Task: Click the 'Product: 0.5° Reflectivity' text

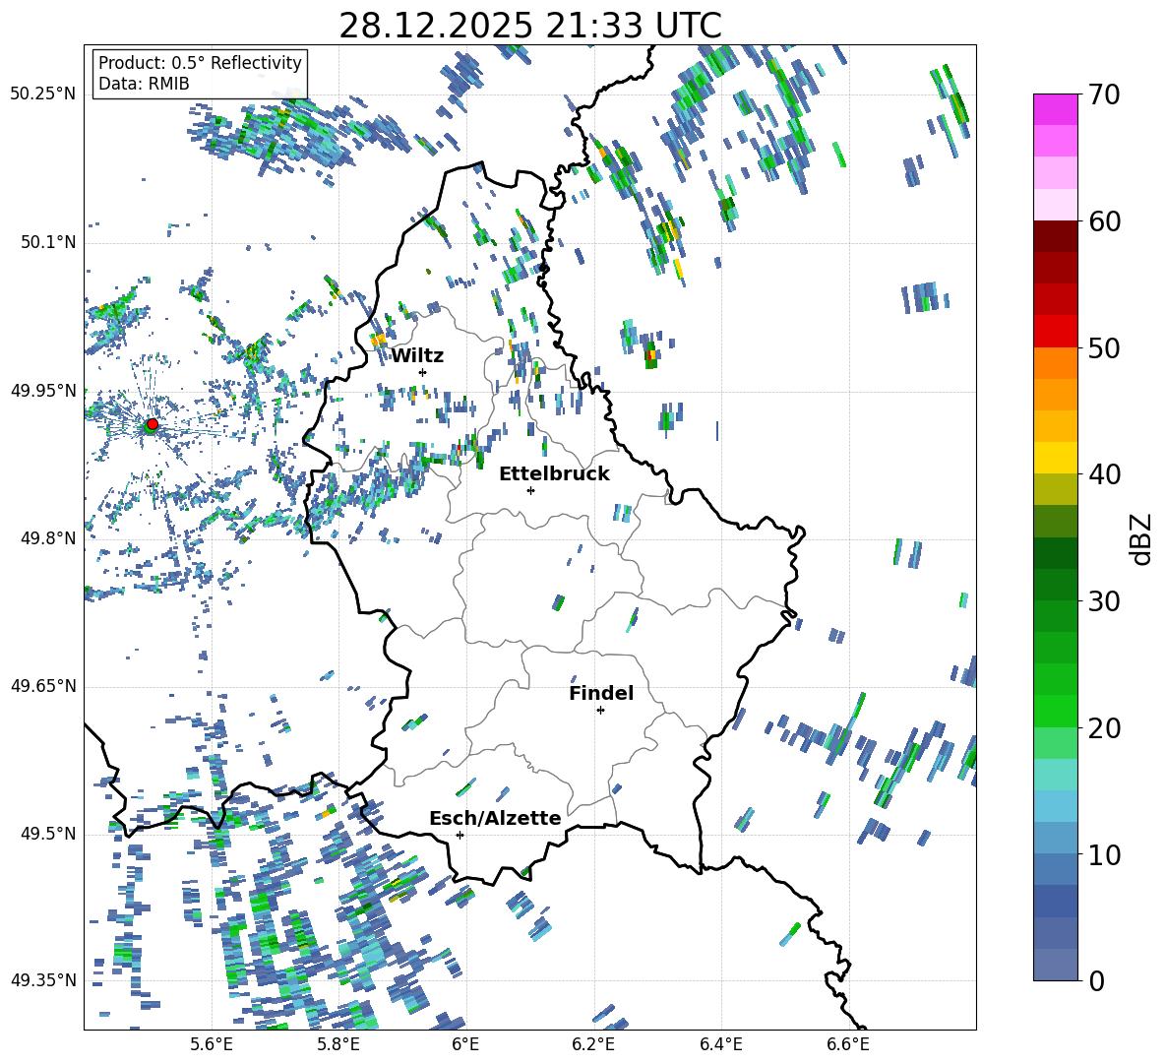Action: click(x=200, y=62)
